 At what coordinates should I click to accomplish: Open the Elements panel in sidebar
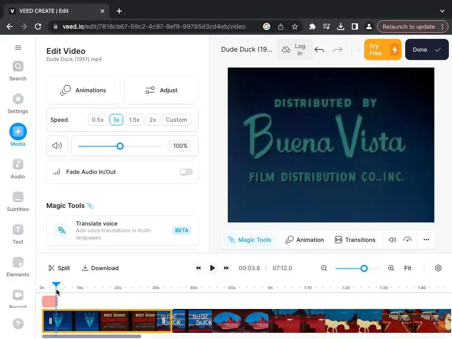18,267
